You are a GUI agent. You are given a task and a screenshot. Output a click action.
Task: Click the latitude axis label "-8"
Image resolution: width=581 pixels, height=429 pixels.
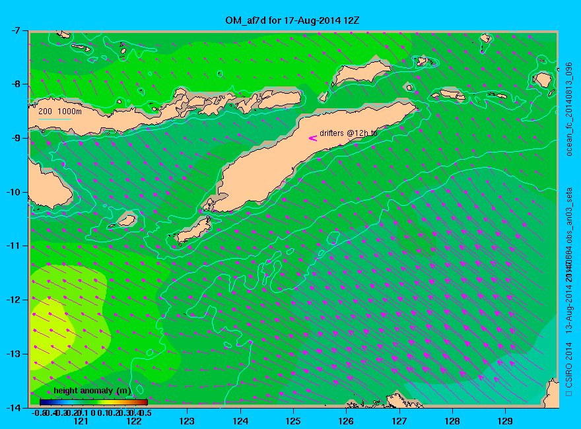pyautogui.click(x=15, y=84)
